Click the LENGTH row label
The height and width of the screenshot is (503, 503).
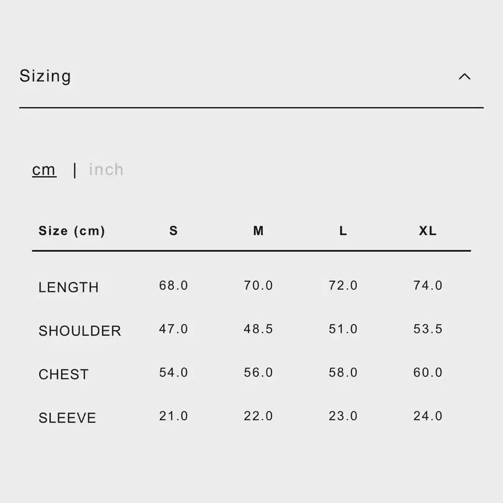click(x=68, y=287)
